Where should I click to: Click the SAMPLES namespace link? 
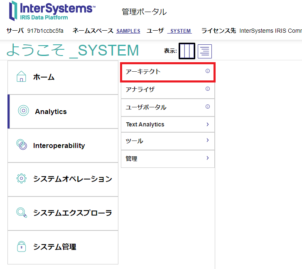pyautogui.click(x=128, y=31)
